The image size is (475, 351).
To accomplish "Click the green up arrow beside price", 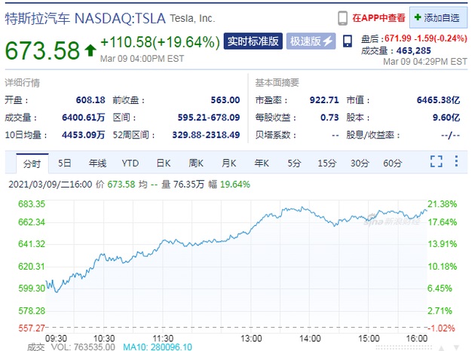I will (x=90, y=51).
